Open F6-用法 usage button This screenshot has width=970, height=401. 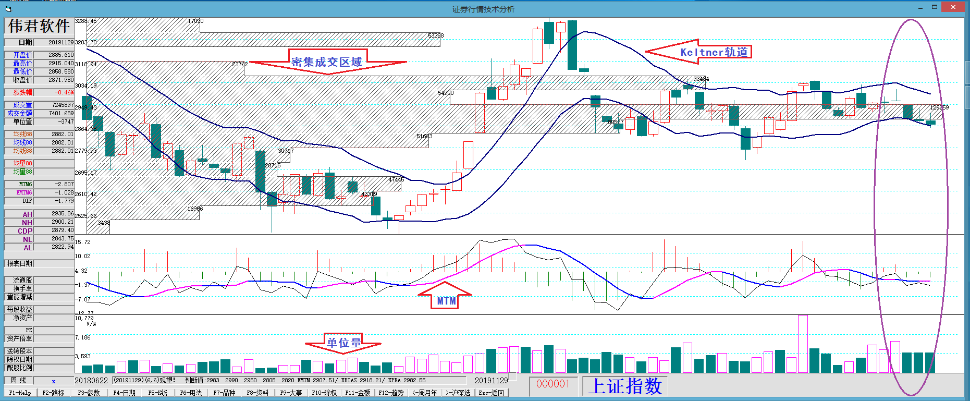point(191,393)
